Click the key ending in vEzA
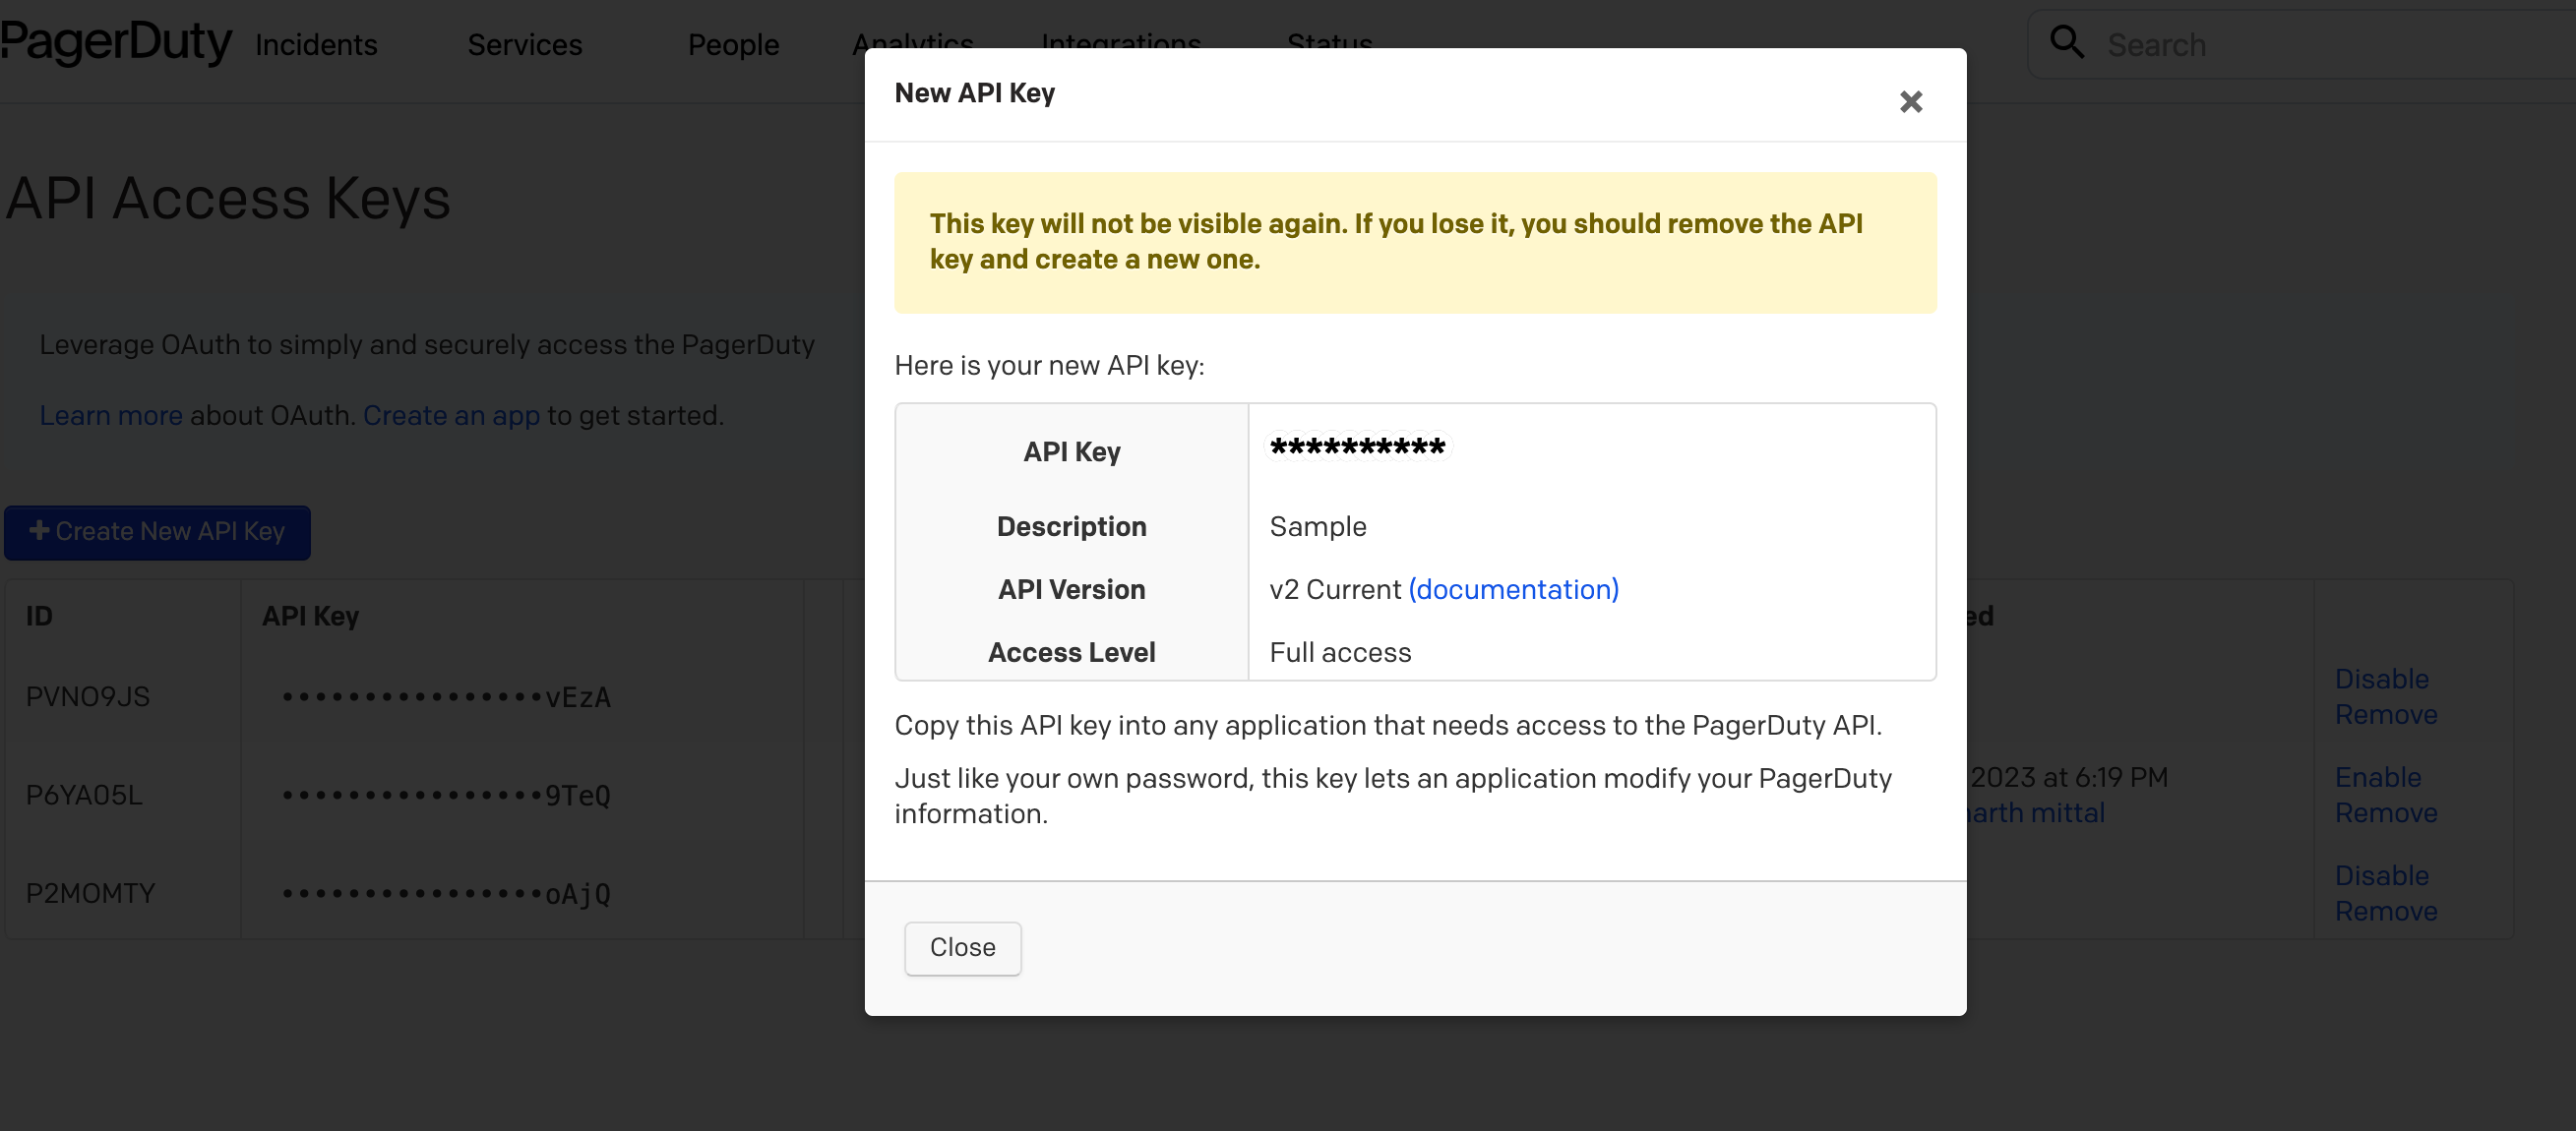2576x1131 pixels. coord(446,697)
